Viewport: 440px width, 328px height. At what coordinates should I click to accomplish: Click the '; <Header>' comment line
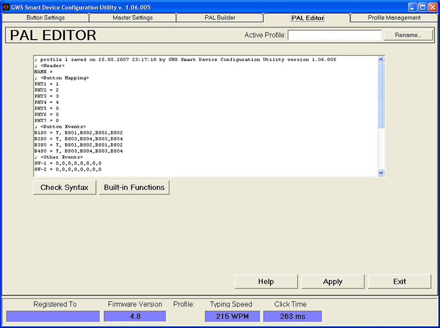click(50, 65)
